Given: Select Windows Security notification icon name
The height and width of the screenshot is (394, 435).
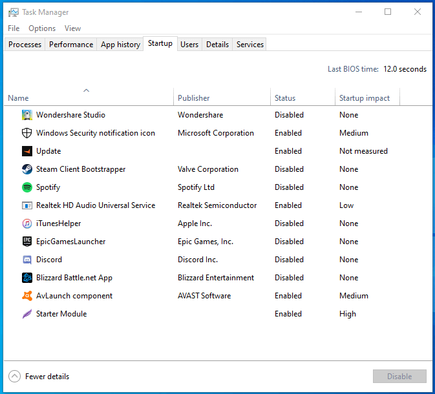Looking at the screenshot, I should [96, 133].
